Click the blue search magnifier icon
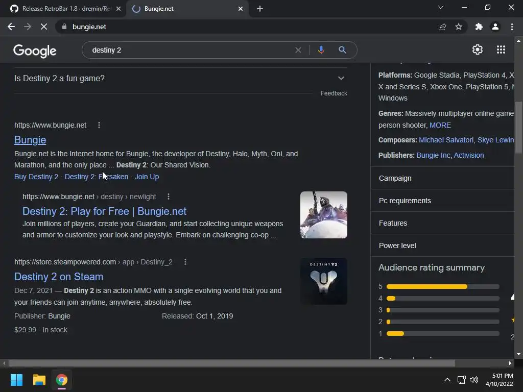Viewport: 523px width, 392px height. coord(342,50)
